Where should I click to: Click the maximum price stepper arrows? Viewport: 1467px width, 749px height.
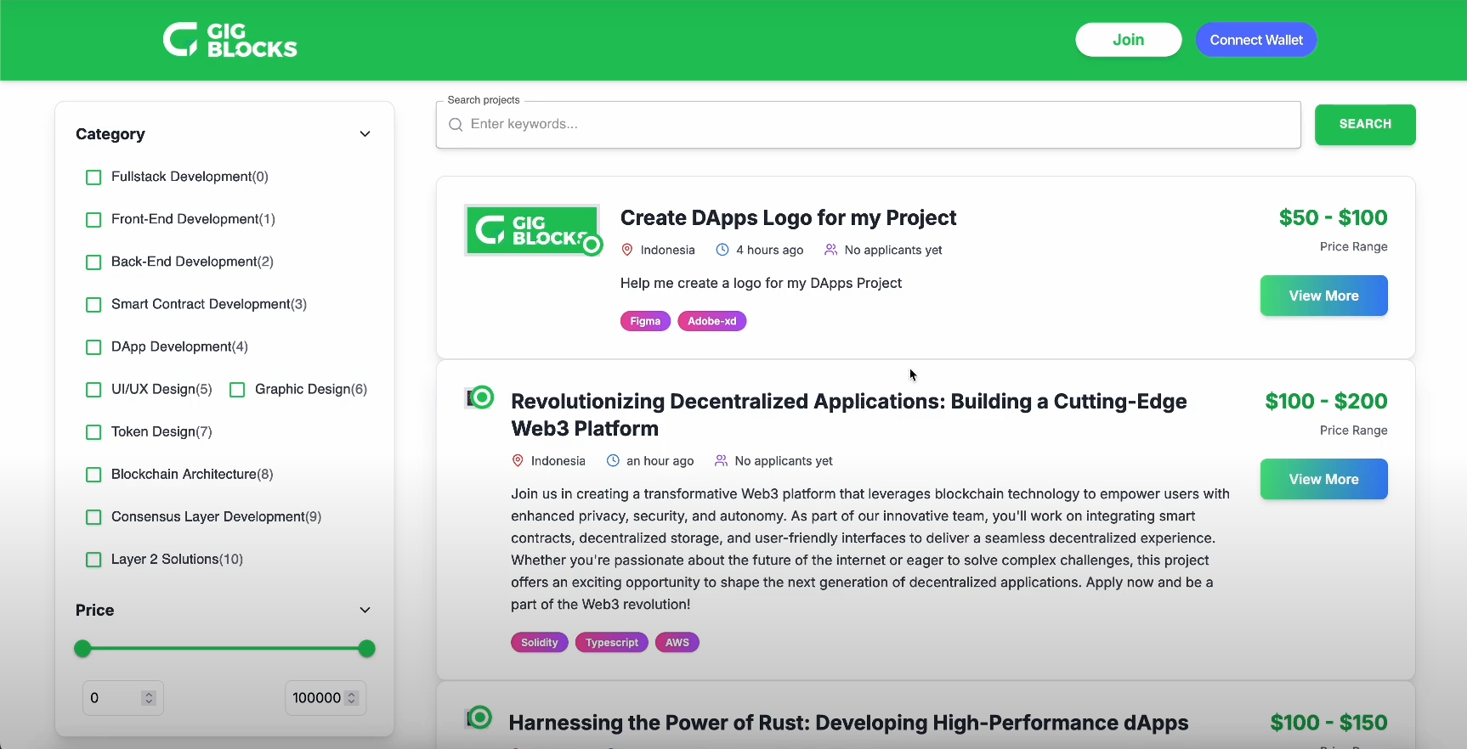coord(352,698)
